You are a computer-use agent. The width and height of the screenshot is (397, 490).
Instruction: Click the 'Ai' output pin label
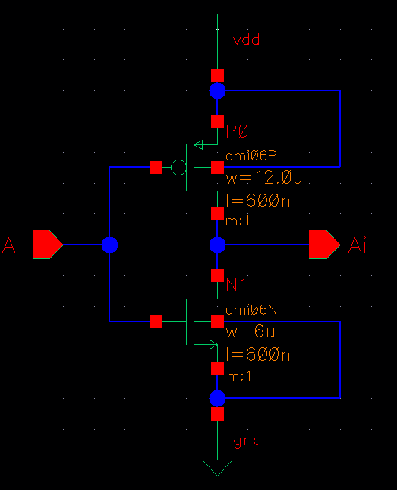pyautogui.click(x=357, y=245)
